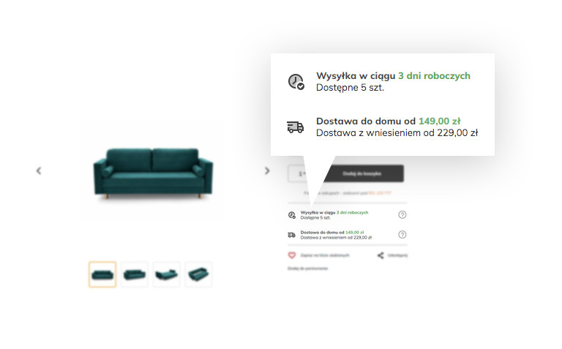Click Dodaj do porównania link

pos(307,269)
